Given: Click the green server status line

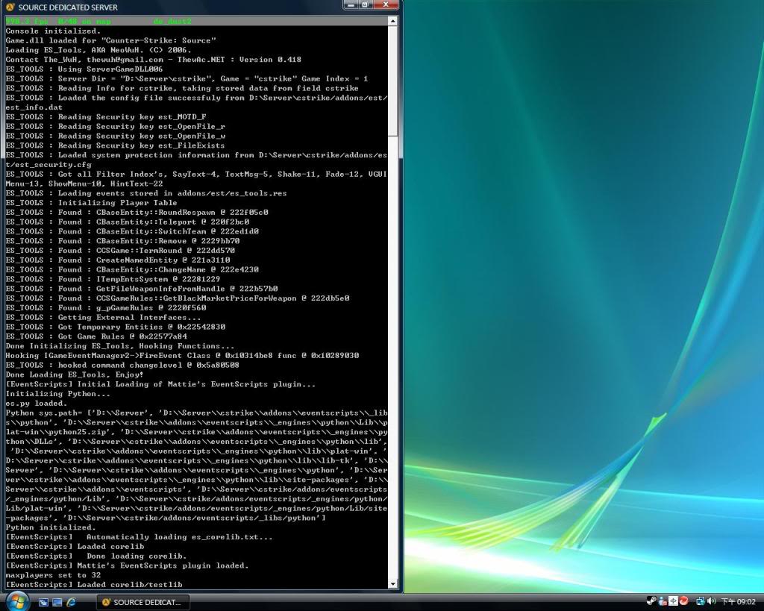Looking at the screenshot, I should [98, 22].
